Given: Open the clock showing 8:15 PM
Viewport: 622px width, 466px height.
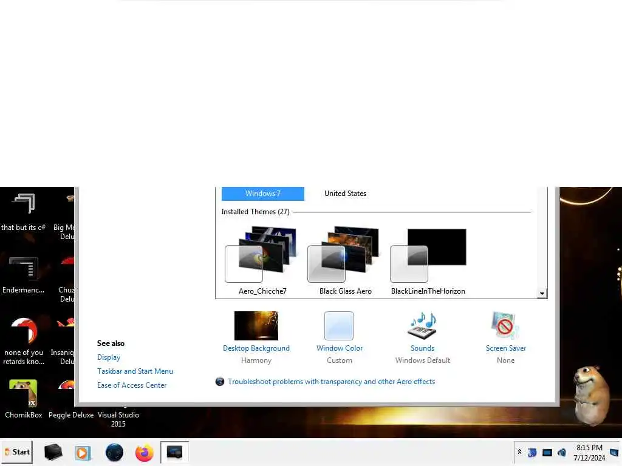Looking at the screenshot, I should click(589, 452).
